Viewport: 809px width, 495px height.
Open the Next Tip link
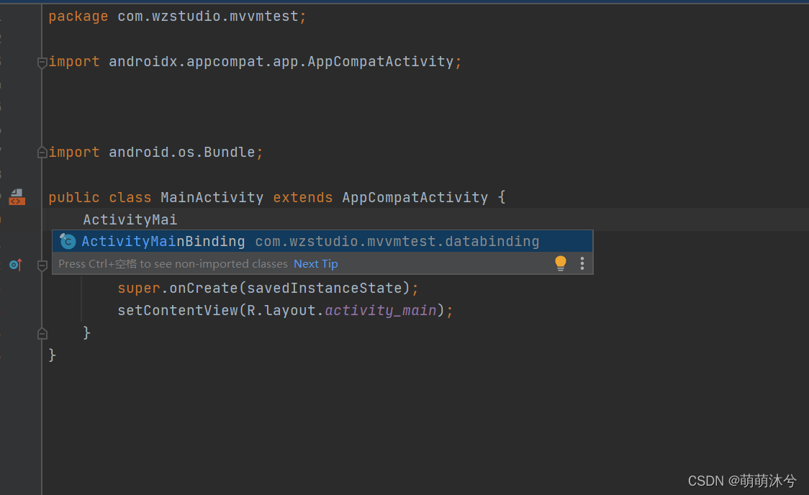click(x=315, y=264)
